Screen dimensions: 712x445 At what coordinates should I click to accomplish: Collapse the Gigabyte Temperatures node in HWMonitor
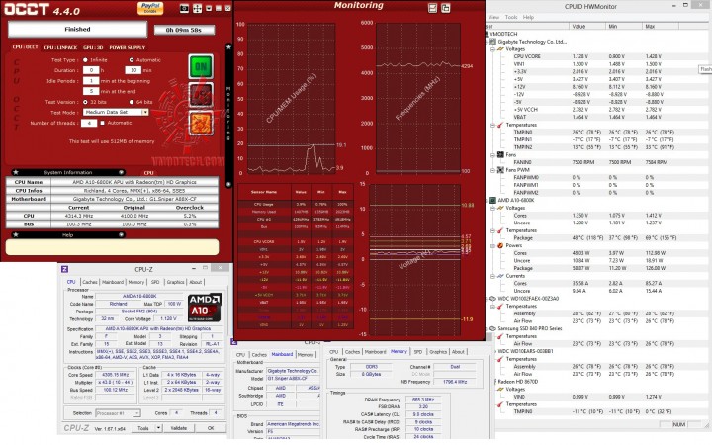coord(492,125)
